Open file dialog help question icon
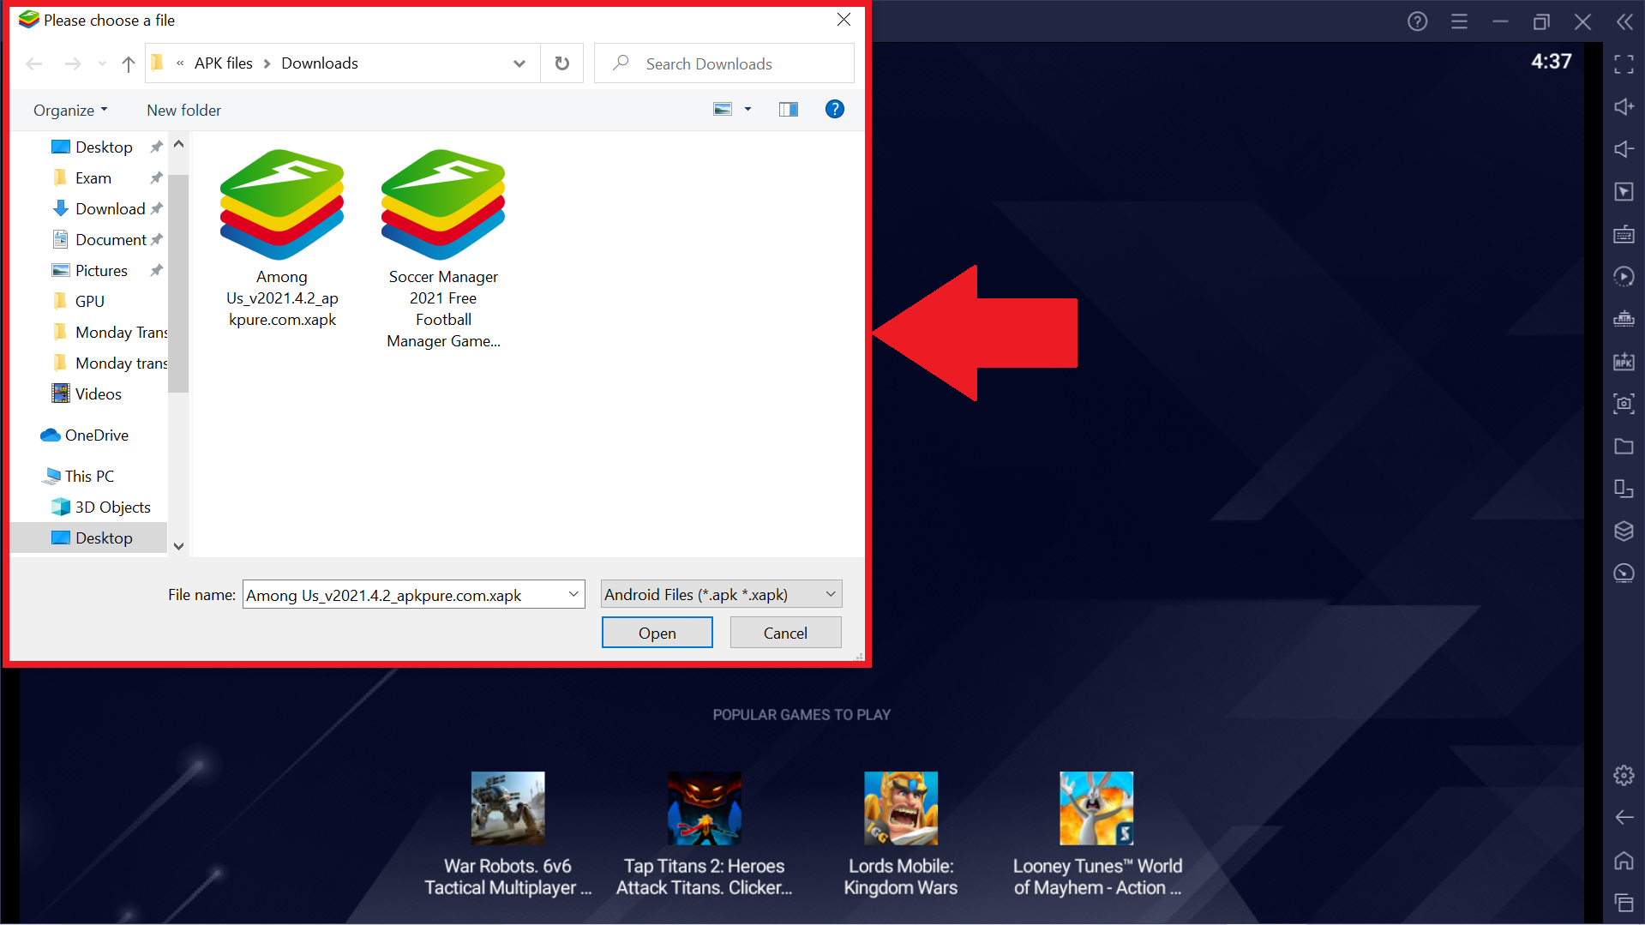The width and height of the screenshot is (1645, 925). click(x=834, y=110)
